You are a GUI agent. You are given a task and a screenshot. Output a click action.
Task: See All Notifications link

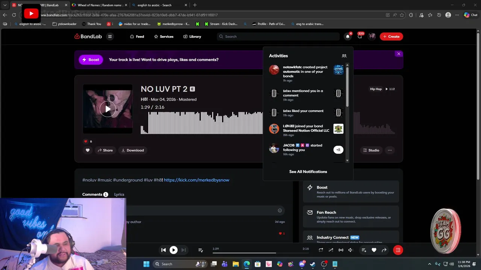[x=308, y=171]
